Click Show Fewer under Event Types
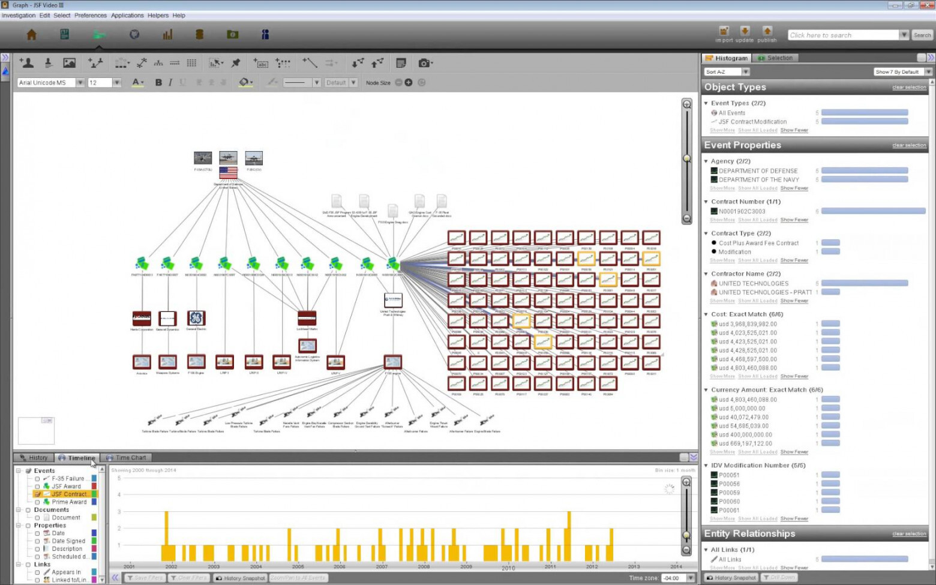This screenshot has width=936, height=585. point(794,130)
